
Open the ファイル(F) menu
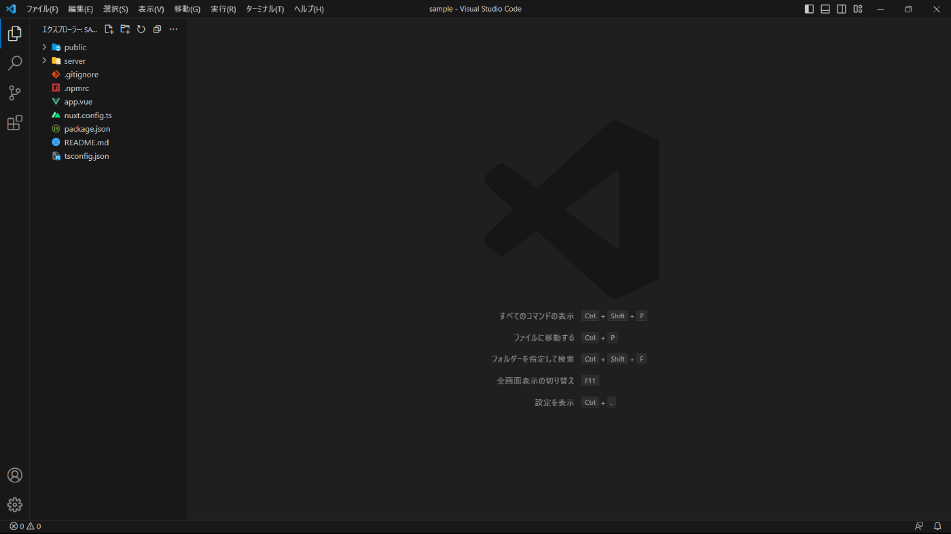pyautogui.click(x=42, y=9)
